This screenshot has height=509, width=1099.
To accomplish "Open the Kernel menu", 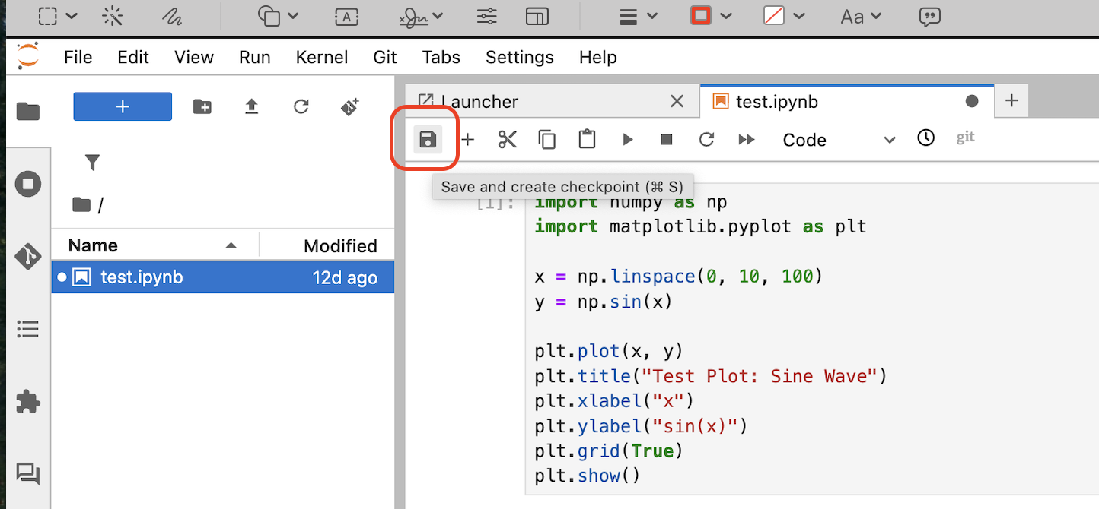I will tap(322, 57).
